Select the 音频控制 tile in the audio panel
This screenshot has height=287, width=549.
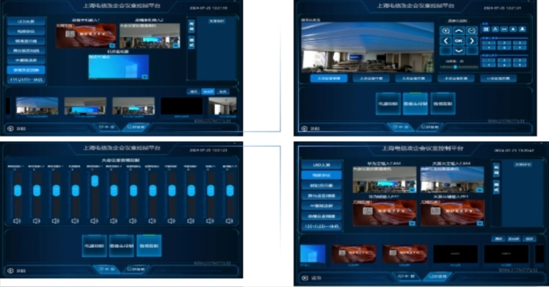tap(149, 246)
